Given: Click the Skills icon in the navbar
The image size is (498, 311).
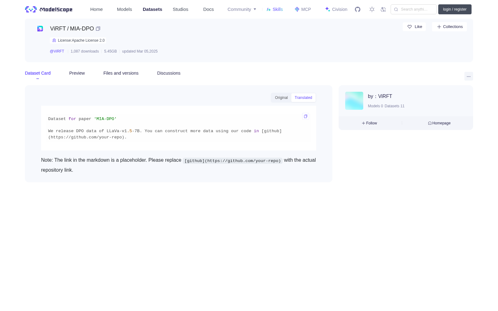Looking at the screenshot, I should pyautogui.click(x=269, y=9).
